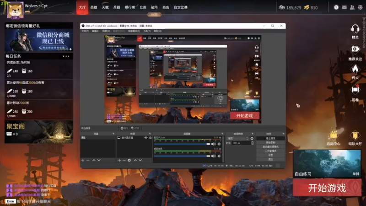Add a scene with plus icon
This screenshot has height=206, width=366.
(x=83, y=160)
